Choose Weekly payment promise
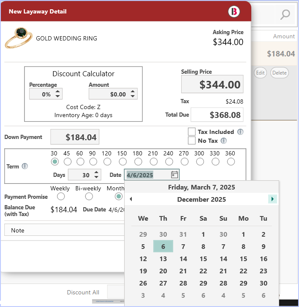 click(61, 196)
